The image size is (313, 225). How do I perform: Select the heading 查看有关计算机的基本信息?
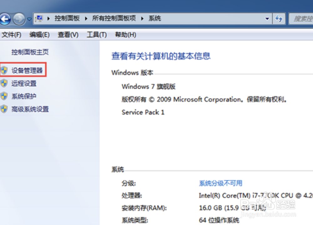coord(161,56)
